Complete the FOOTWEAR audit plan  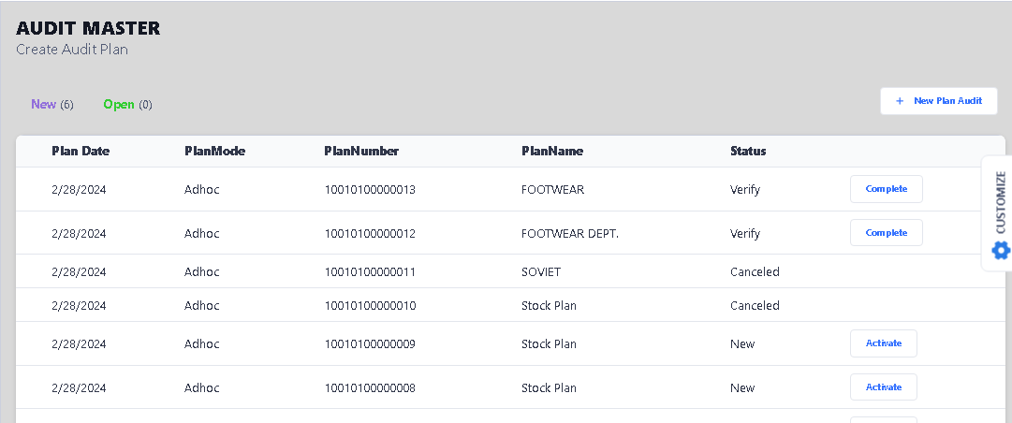coord(886,189)
